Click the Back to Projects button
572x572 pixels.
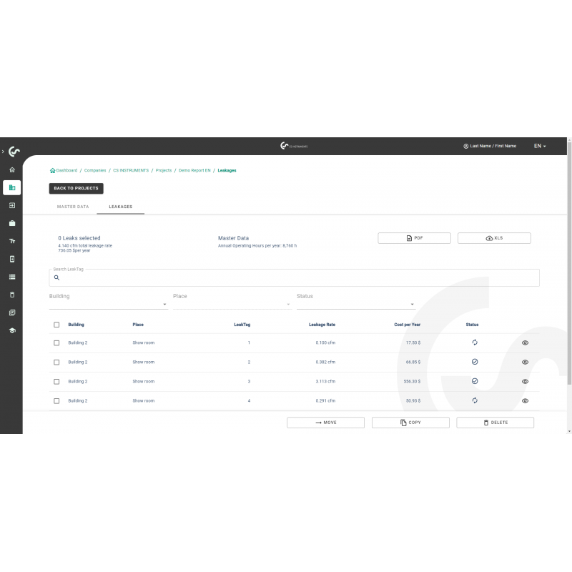[77, 188]
